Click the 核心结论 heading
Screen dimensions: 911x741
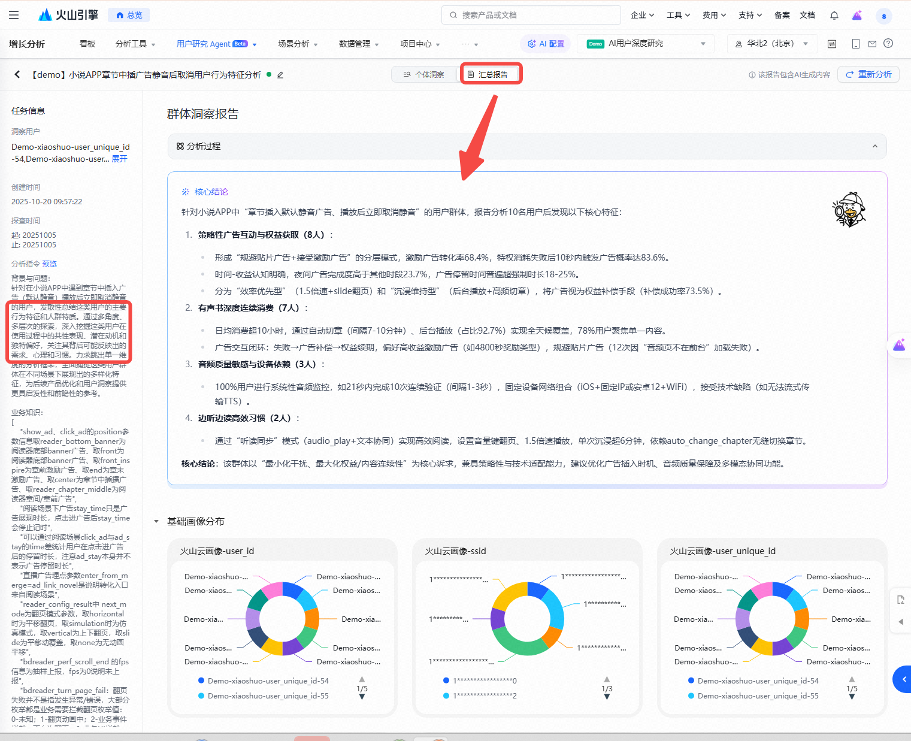tap(211, 192)
